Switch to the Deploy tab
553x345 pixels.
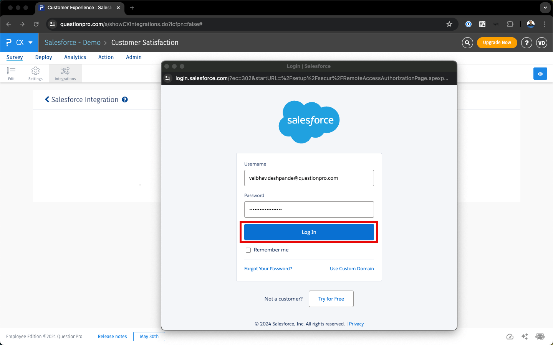coord(43,57)
